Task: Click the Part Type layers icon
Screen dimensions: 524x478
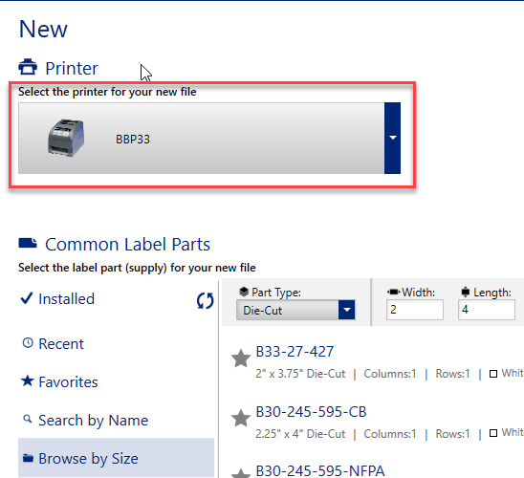Action: point(244,292)
